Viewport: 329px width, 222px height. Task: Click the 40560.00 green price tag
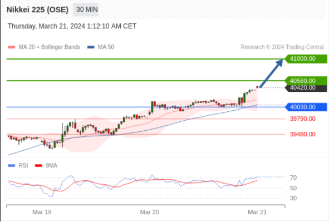pos(306,81)
